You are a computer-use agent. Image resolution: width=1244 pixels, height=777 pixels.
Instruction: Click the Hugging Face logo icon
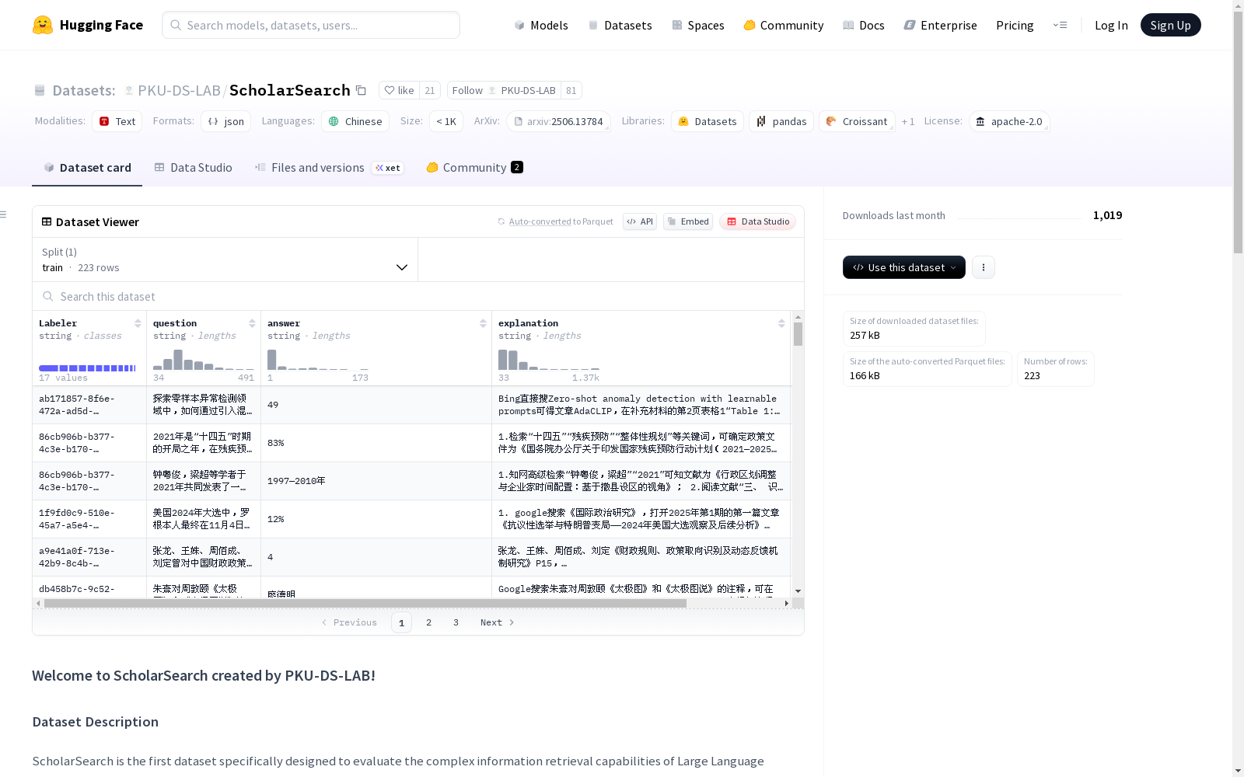coord(43,25)
